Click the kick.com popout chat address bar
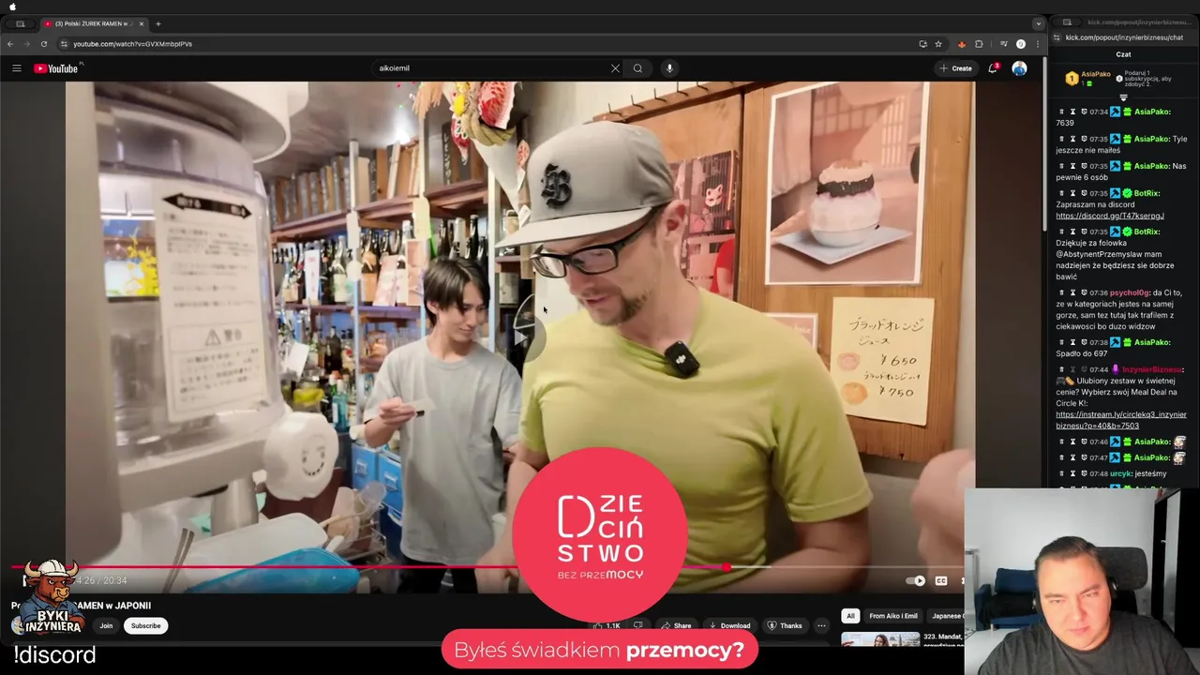This screenshot has height=675, width=1200. 1124,37
